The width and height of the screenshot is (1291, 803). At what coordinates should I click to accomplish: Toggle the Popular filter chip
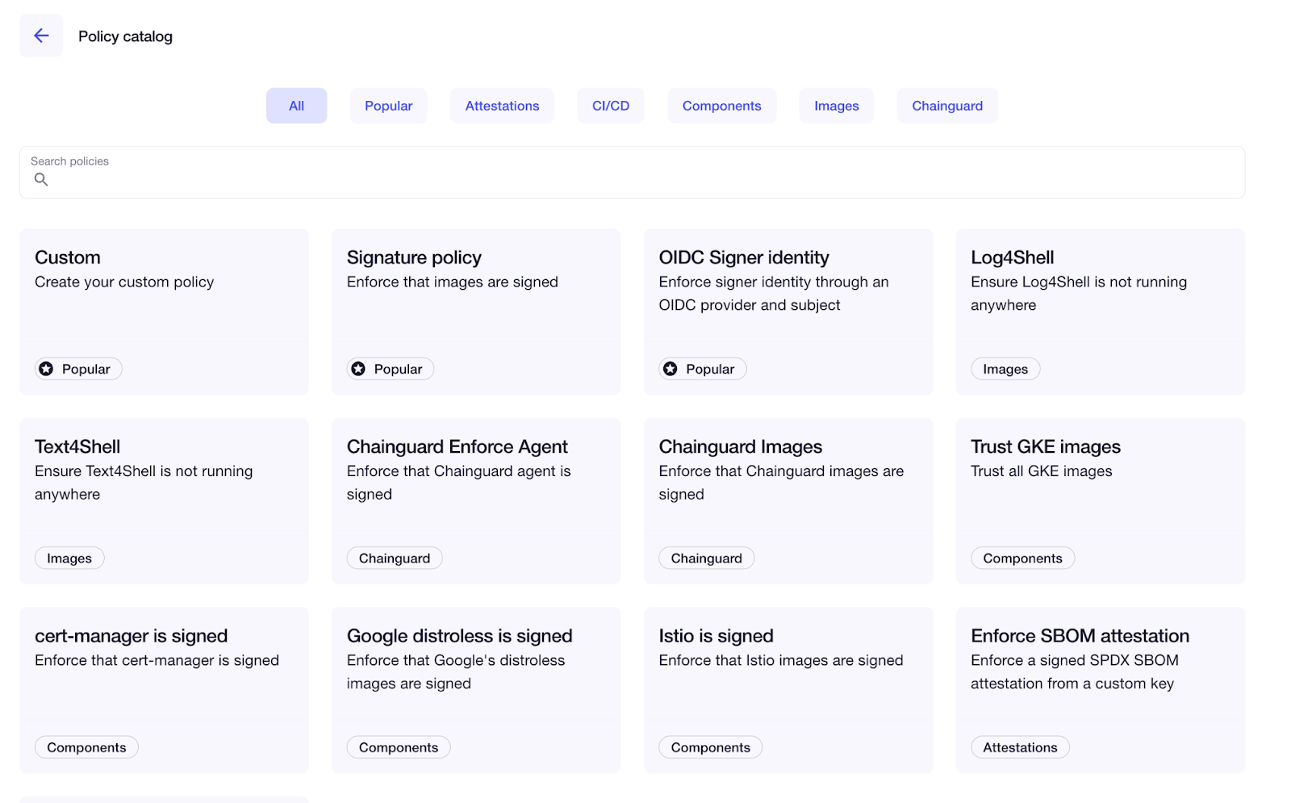(x=388, y=105)
